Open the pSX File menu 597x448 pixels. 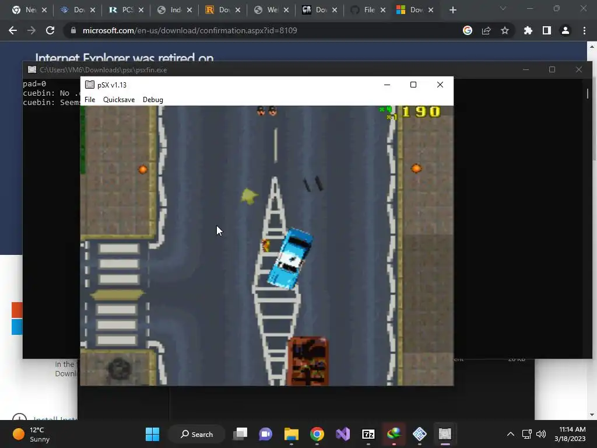click(x=90, y=100)
